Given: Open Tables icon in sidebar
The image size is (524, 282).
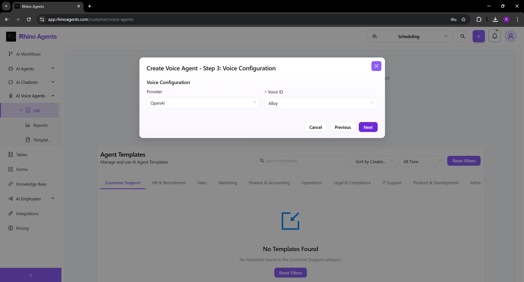Looking at the screenshot, I should click(11, 154).
